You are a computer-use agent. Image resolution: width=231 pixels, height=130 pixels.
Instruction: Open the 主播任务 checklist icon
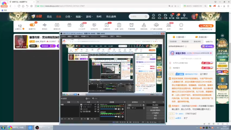click(107, 25)
